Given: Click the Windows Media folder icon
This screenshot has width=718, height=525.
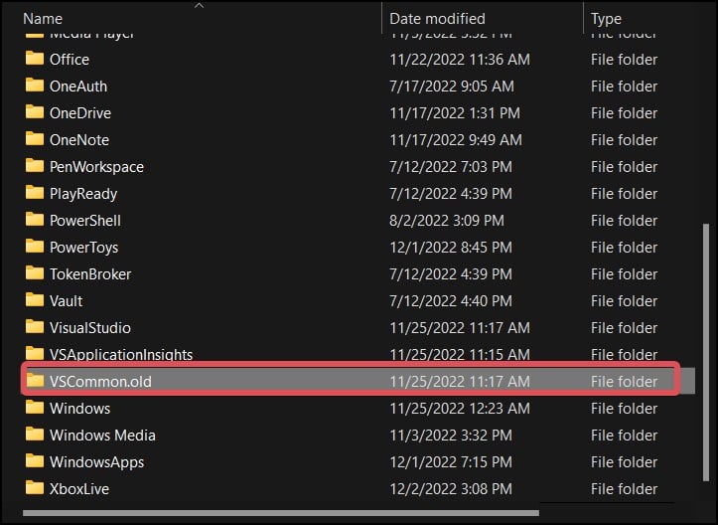Looking at the screenshot, I should pyautogui.click(x=35, y=435).
